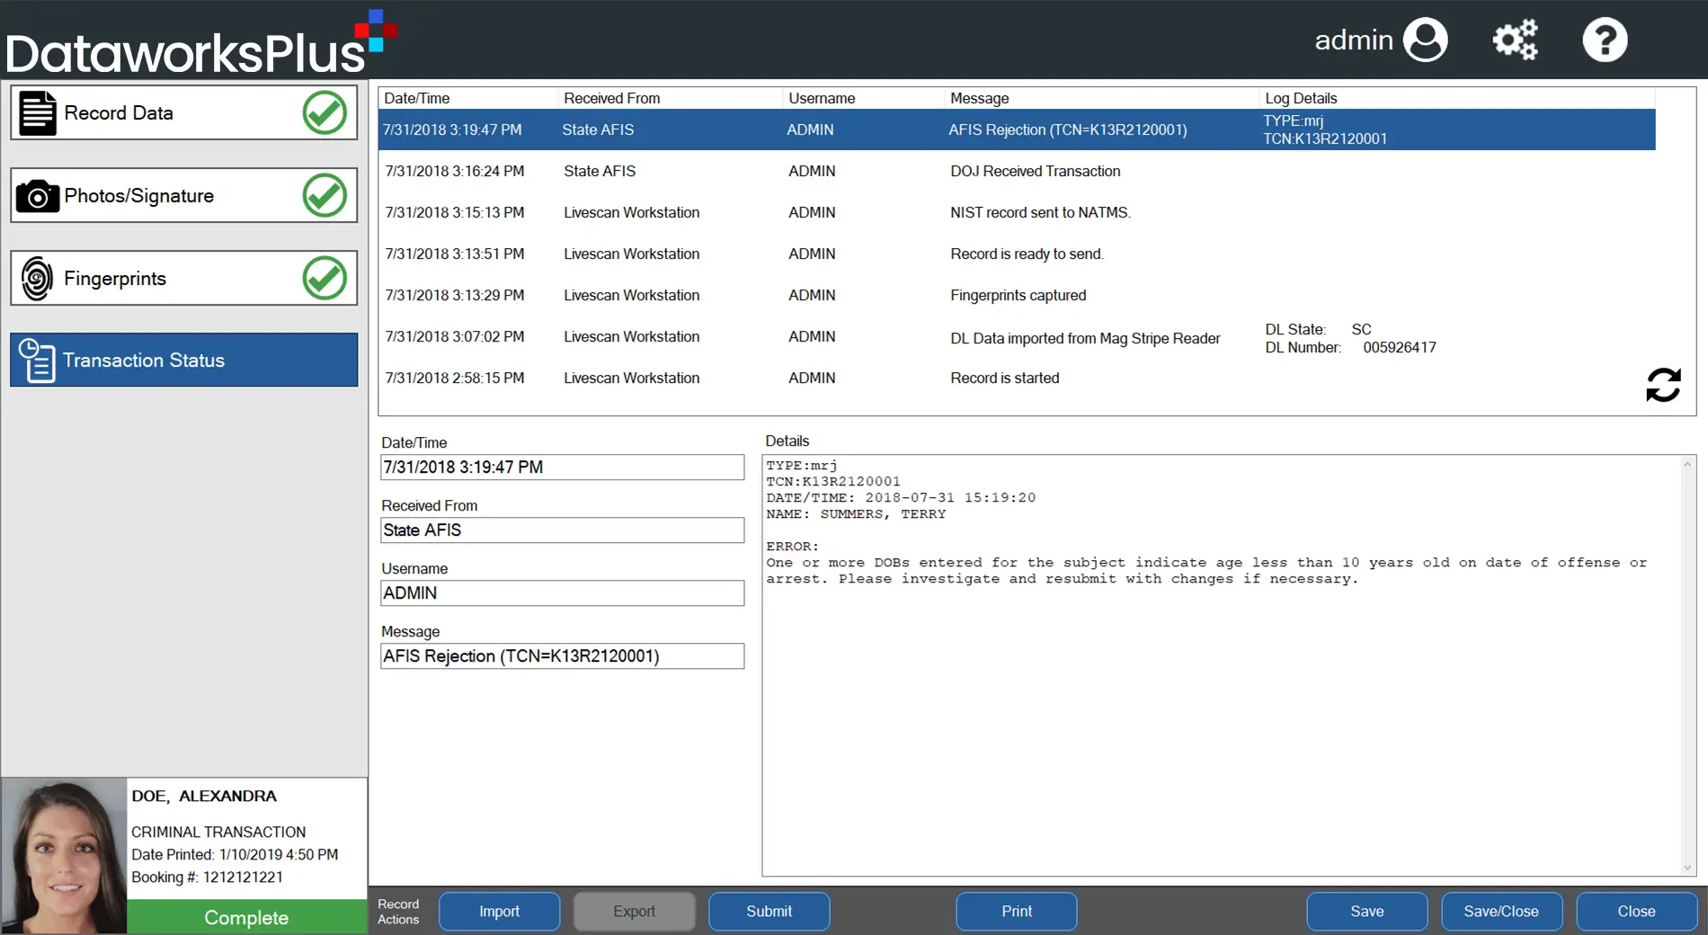Select the DOJ Received Transaction log row
The width and height of the screenshot is (1708, 935).
pyautogui.click(x=1016, y=171)
